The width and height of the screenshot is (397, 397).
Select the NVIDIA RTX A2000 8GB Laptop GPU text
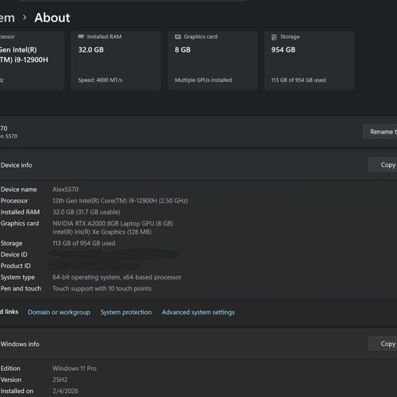(113, 223)
